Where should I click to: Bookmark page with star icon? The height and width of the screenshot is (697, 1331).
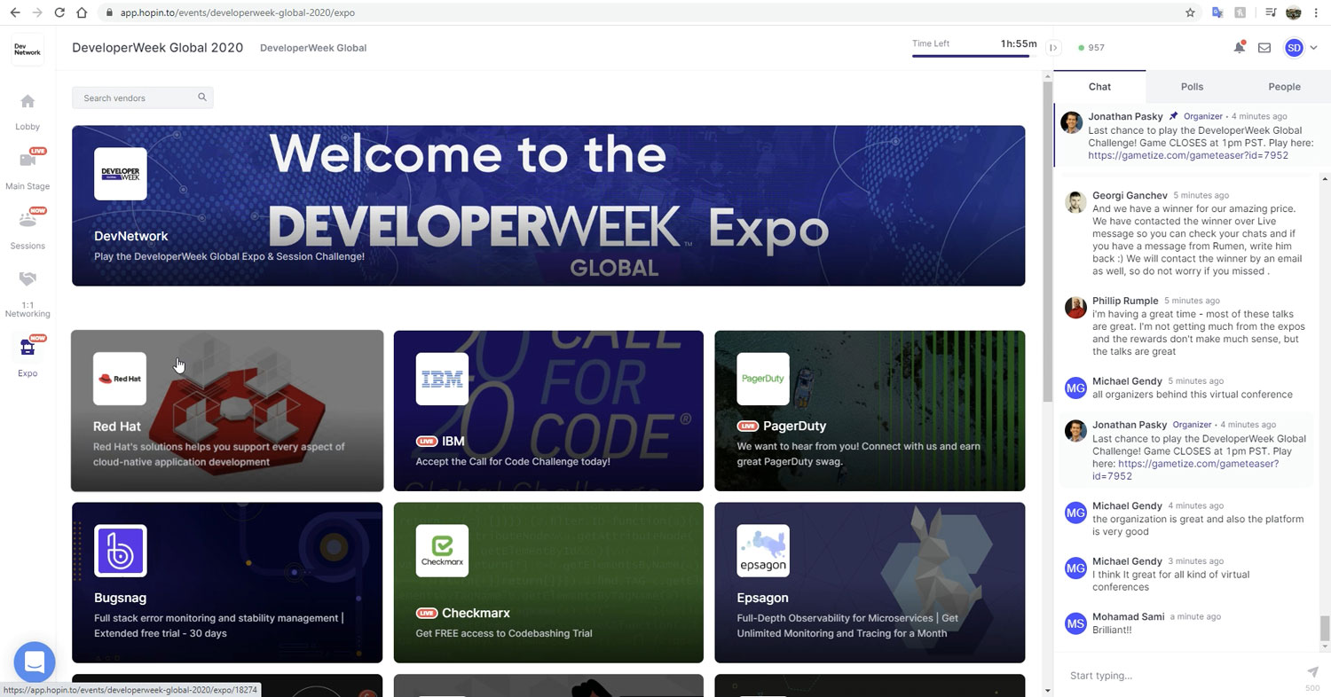(x=1191, y=12)
